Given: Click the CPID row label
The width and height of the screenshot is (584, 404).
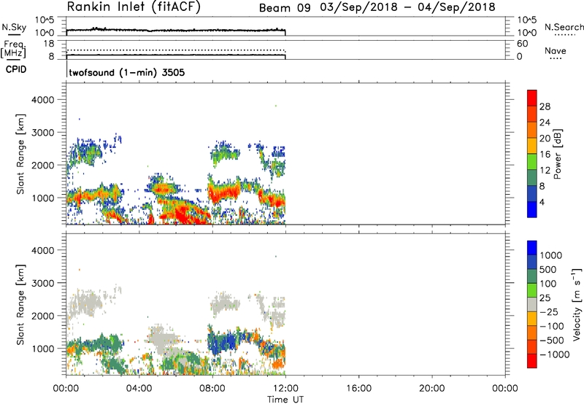Looking at the screenshot, I should tap(16, 69).
